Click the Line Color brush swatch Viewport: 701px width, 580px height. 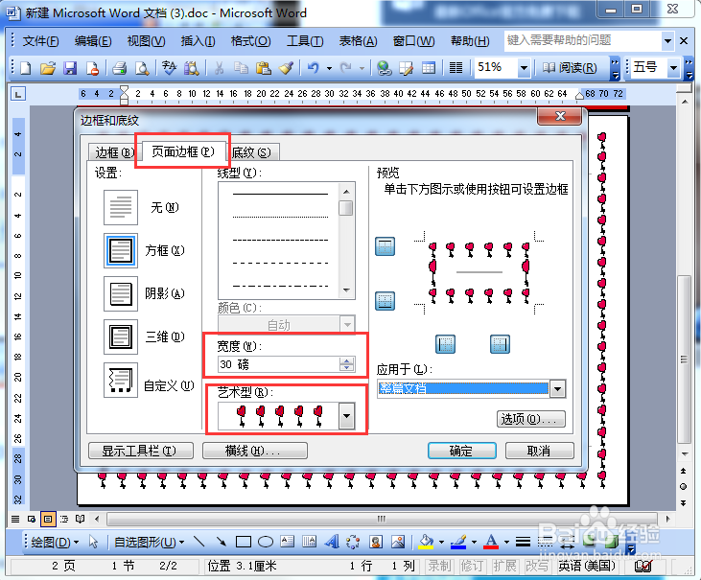(x=458, y=542)
